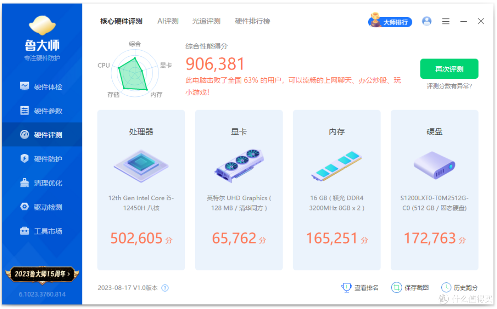Screen dimensions: 497x309
Task: Click the help question mark icon by version
Action: [165, 288]
